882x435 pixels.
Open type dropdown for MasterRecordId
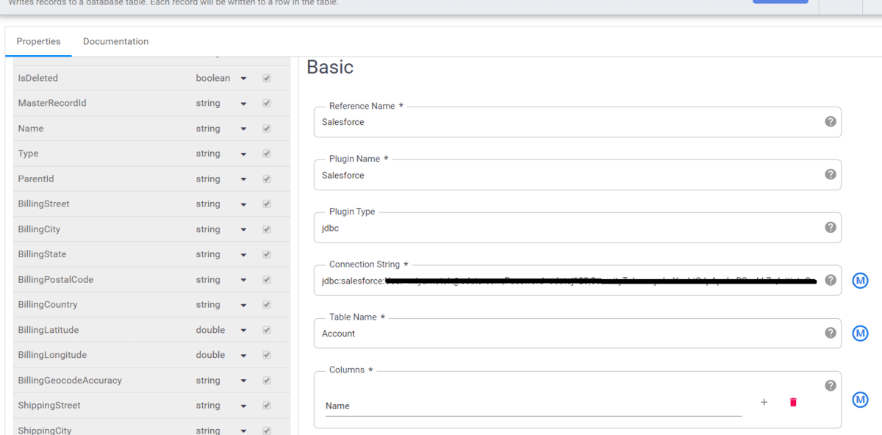coord(221,103)
